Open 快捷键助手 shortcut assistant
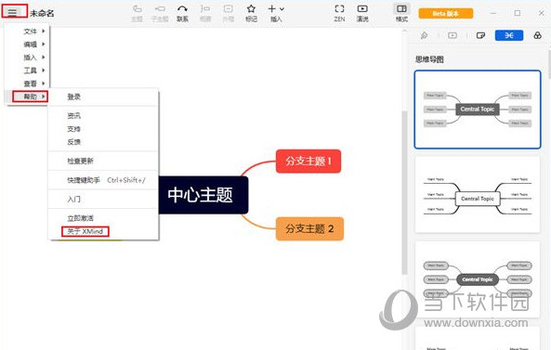Screen dimensions: 551x350 [x=103, y=180]
